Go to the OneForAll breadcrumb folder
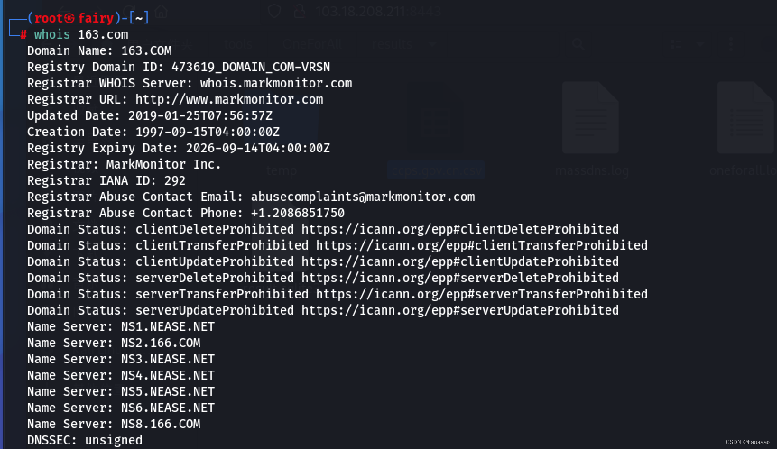 point(312,44)
